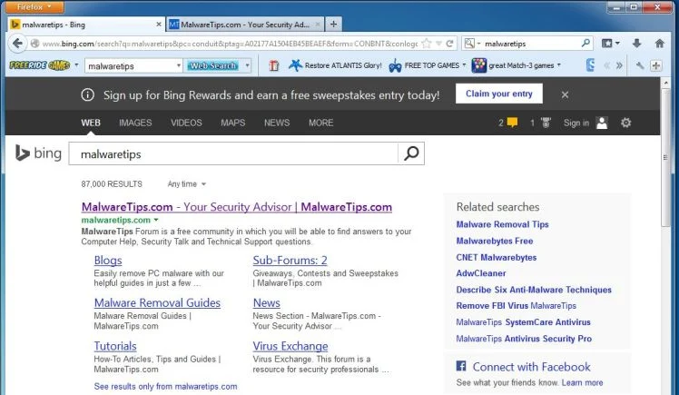Click the page vertical scrollbar thumb
The height and width of the screenshot is (395, 679).
(x=665, y=158)
